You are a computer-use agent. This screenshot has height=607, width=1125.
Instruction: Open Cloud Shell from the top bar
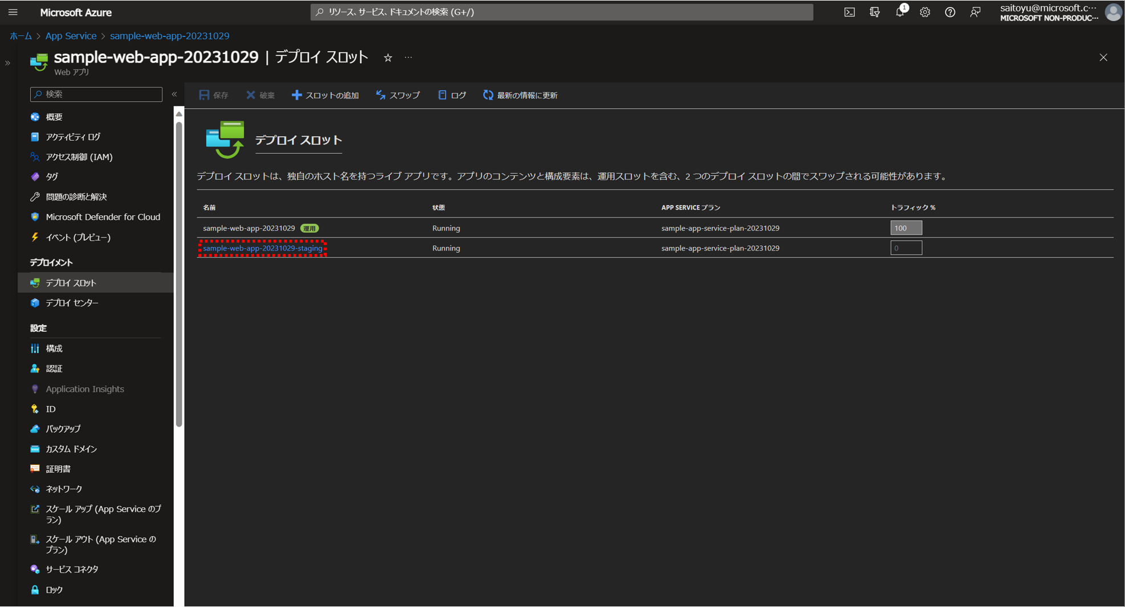pyautogui.click(x=849, y=12)
